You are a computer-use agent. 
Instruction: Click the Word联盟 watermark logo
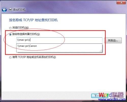111,95
